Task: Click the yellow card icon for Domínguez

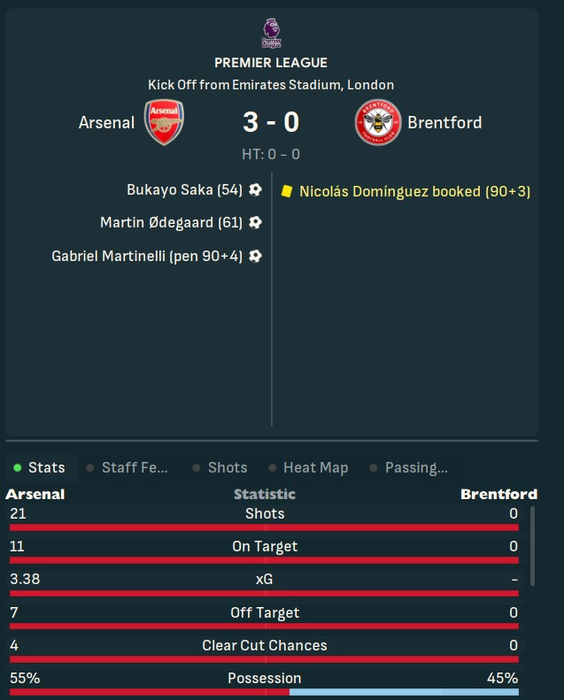Action: coord(287,191)
